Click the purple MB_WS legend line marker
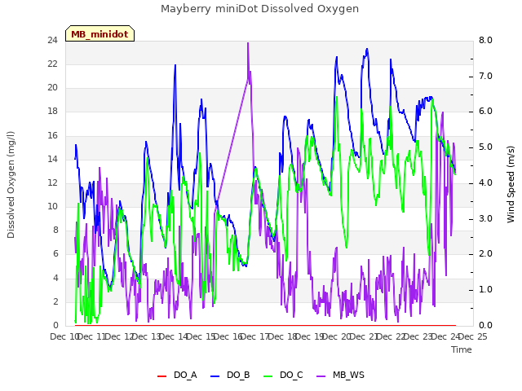Screen dimensions: 522x391 pos(321,376)
